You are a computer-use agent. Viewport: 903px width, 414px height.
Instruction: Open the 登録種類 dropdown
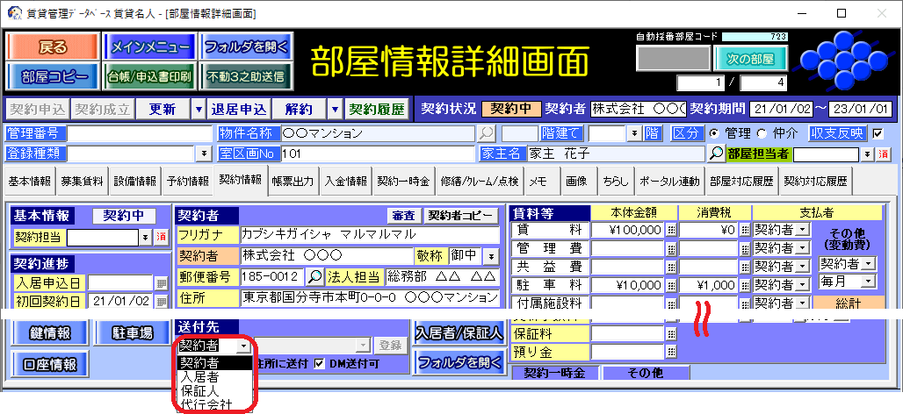coord(204,153)
